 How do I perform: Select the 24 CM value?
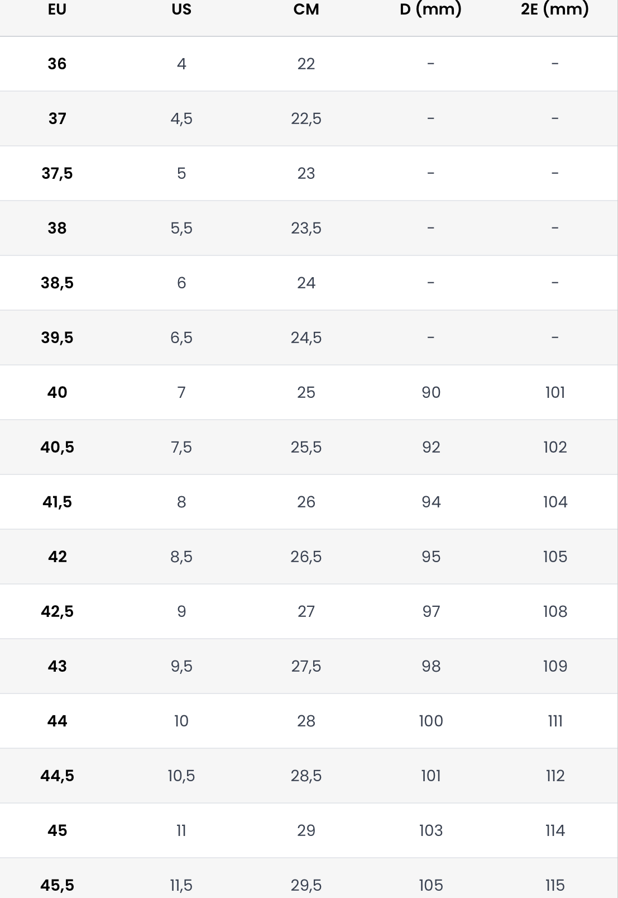(306, 283)
